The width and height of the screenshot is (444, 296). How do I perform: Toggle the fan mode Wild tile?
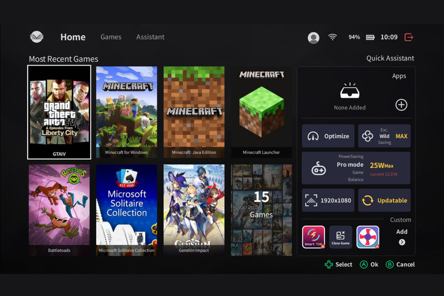(x=384, y=136)
